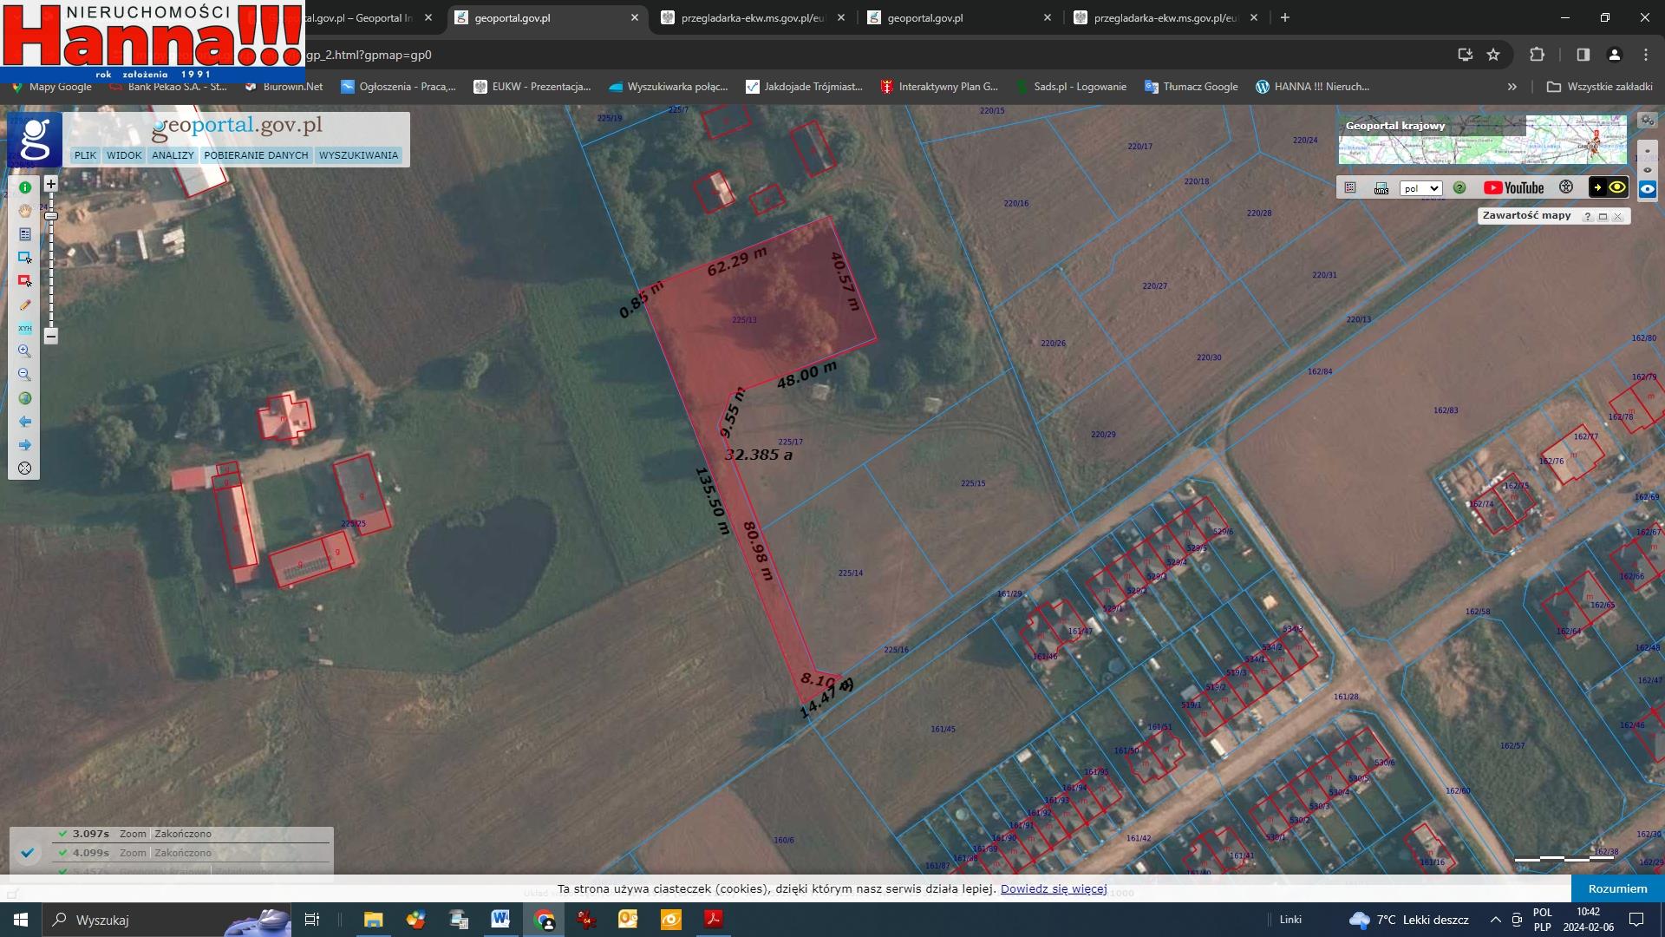Pick the pencil measure/draw tool

[24, 305]
